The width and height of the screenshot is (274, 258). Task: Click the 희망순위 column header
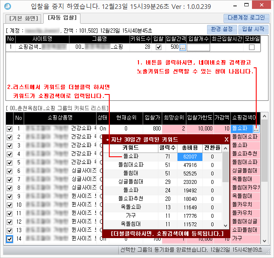(174, 118)
